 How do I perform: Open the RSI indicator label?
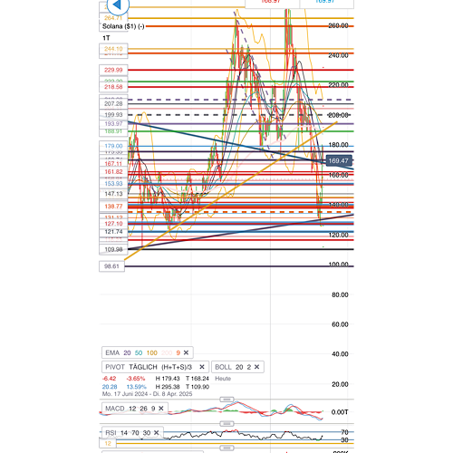click(111, 433)
